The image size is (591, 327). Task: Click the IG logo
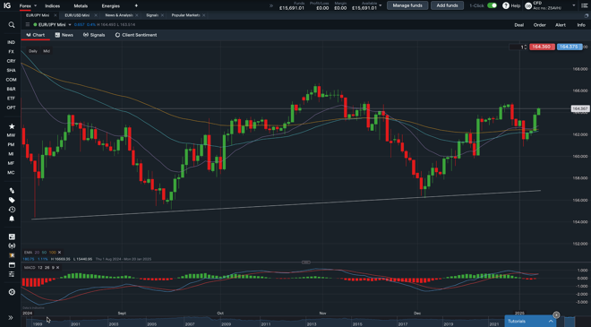click(x=7, y=5)
